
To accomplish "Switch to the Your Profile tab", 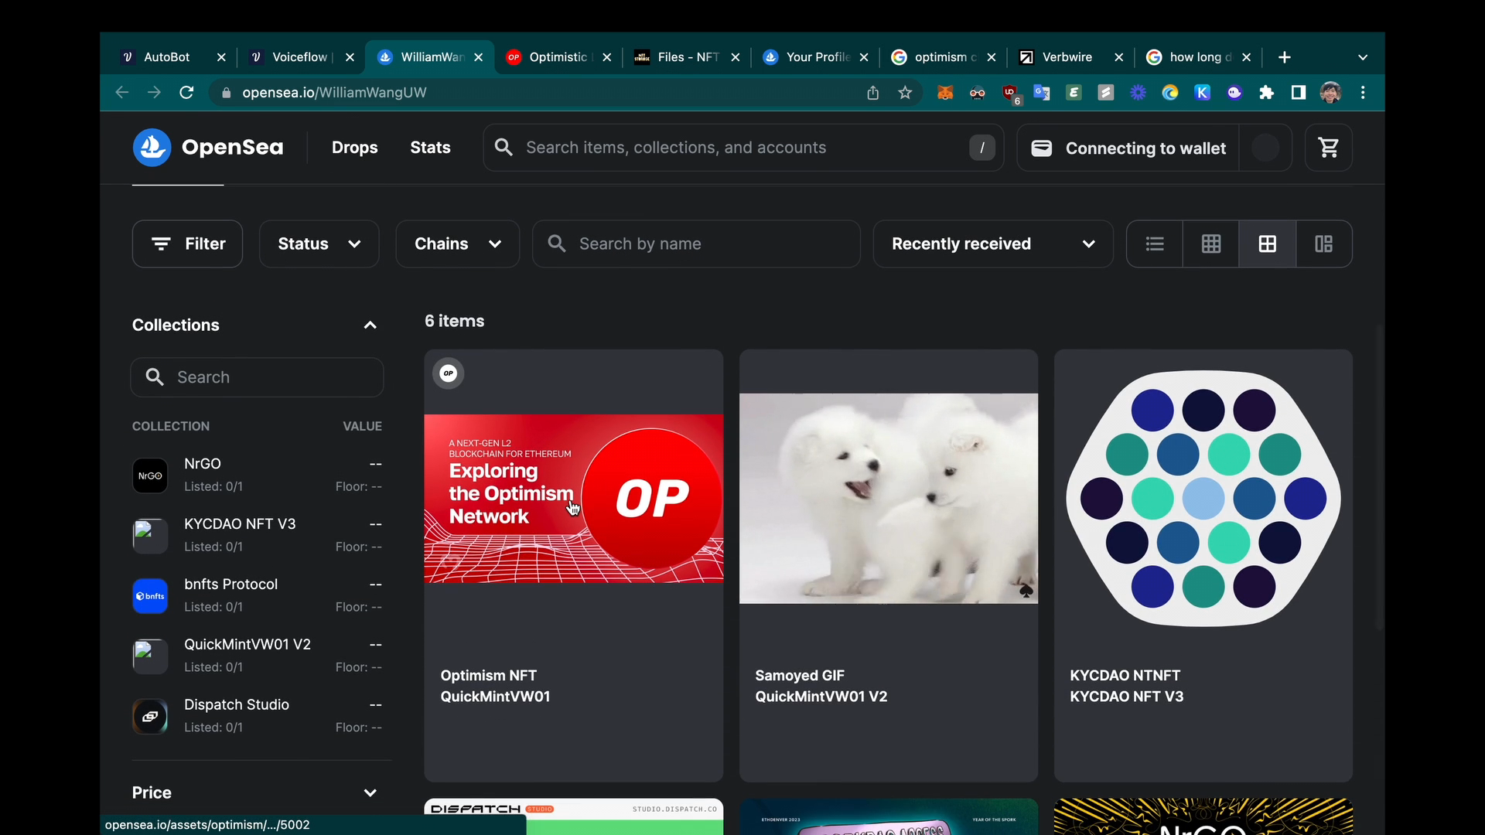I will (x=816, y=57).
